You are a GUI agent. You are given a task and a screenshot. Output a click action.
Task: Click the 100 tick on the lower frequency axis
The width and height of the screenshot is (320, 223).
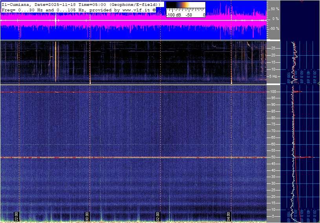point(274,92)
